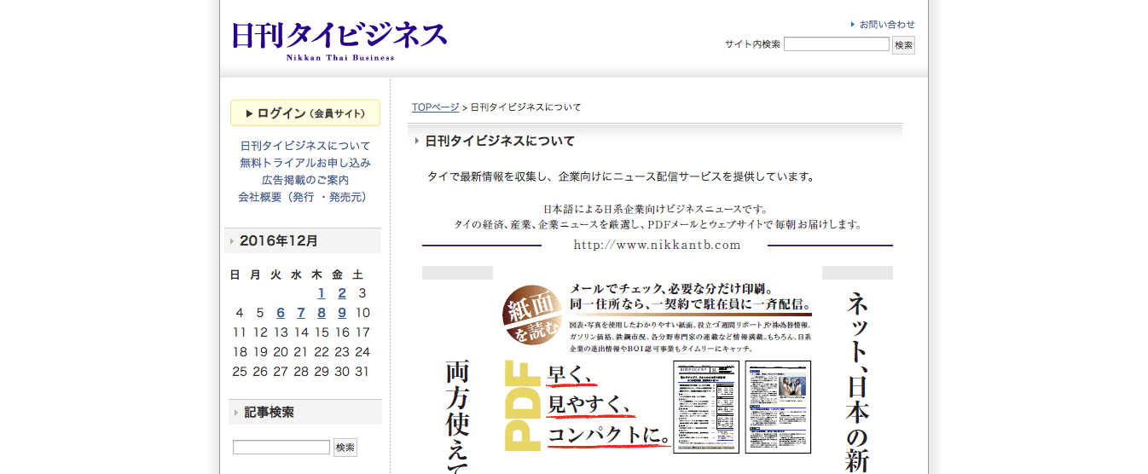The image size is (1148, 474).
Task: Click the 記事検索 input field
Action: 281,448
